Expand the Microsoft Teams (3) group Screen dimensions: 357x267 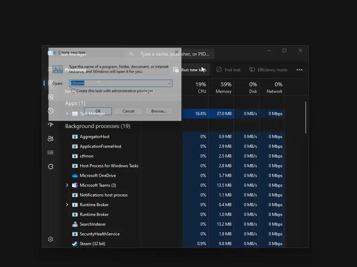[67, 185]
